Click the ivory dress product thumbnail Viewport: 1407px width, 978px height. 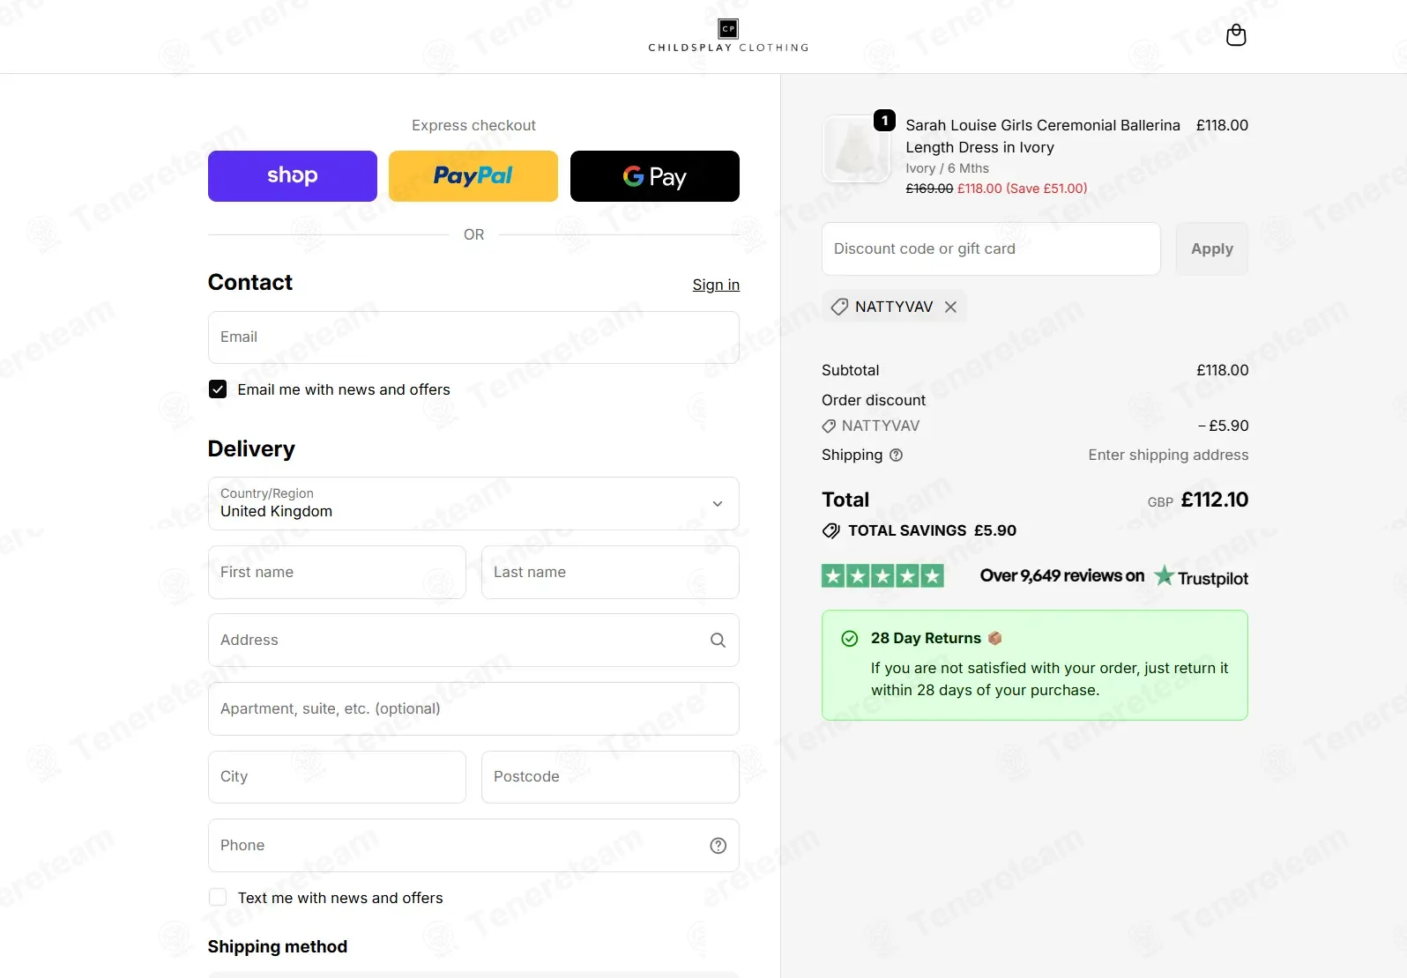pos(856,149)
